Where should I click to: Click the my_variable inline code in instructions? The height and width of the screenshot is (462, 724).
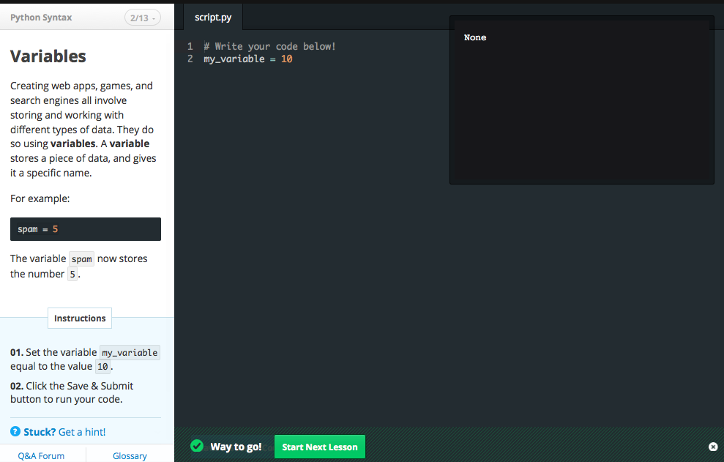pyautogui.click(x=130, y=353)
